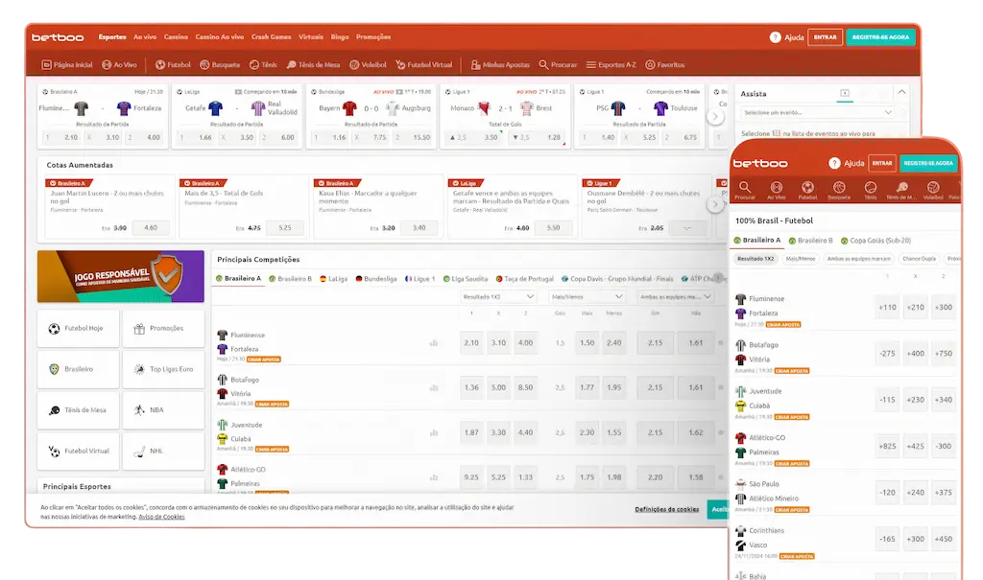Open Ambas as equipes marcam dropdown
This screenshot has width=983, height=580.
click(675, 297)
